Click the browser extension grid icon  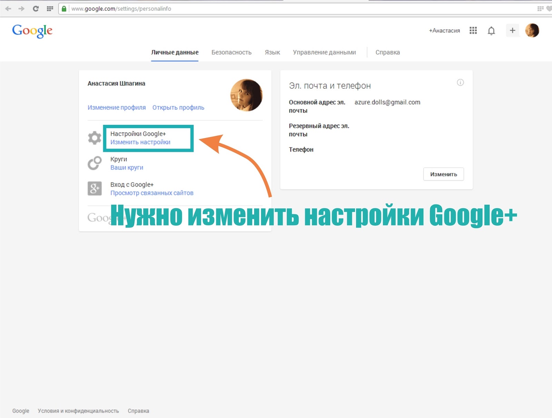[x=540, y=9]
